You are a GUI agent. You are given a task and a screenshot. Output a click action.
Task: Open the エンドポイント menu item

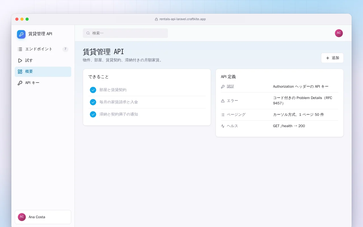pyautogui.click(x=43, y=49)
